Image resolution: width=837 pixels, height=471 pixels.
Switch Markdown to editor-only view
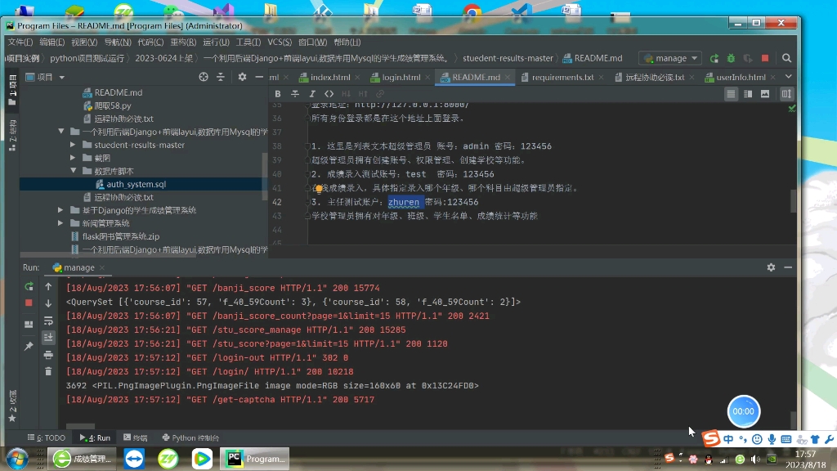(731, 94)
